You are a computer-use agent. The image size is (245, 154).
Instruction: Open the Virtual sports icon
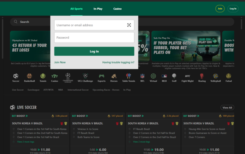[153, 76]
